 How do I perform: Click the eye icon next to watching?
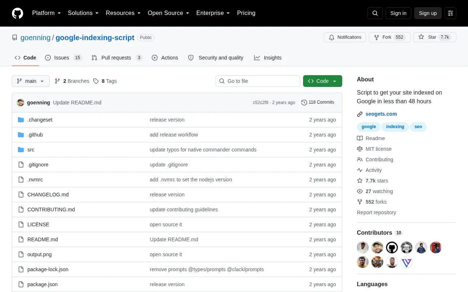click(360, 191)
